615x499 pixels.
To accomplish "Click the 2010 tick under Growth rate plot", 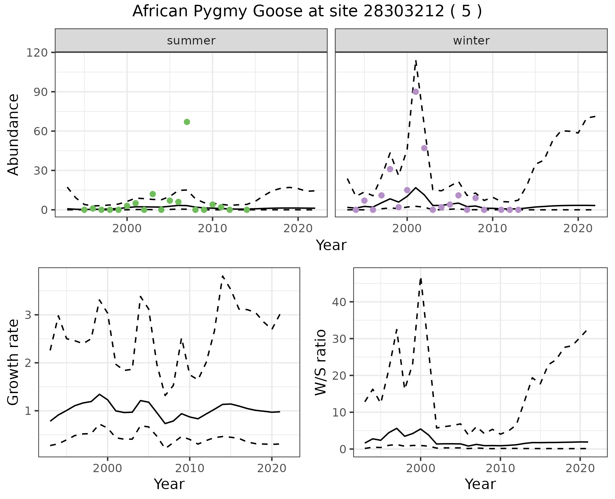I will click(190, 468).
